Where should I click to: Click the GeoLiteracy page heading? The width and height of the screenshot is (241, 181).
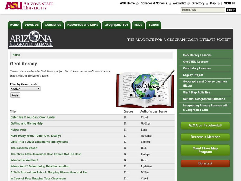coord(23,64)
